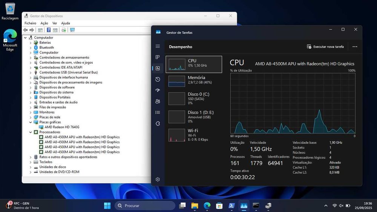This screenshot has height=212, width=377.
Task: Open the Windows Start menu
Action: click(x=107, y=206)
